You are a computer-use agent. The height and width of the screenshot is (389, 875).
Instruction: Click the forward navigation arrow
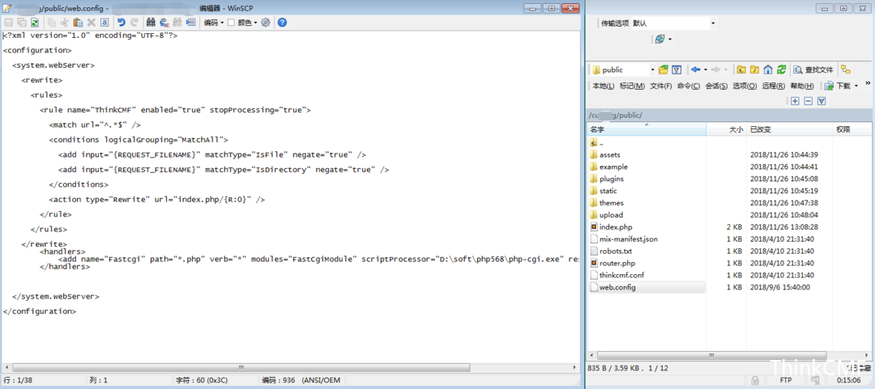715,70
